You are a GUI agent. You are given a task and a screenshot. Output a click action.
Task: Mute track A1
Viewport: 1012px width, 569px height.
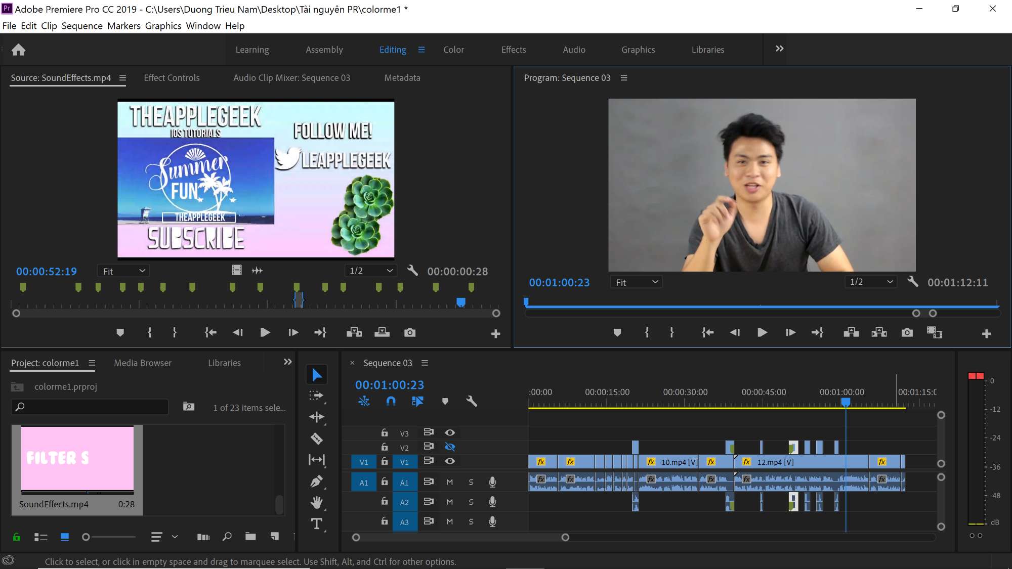point(449,482)
